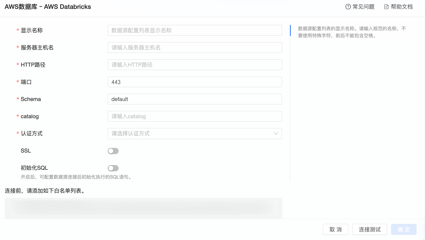The height and width of the screenshot is (240, 425).
Task: Enable the 初始化SQL switch
Action: point(113,168)
